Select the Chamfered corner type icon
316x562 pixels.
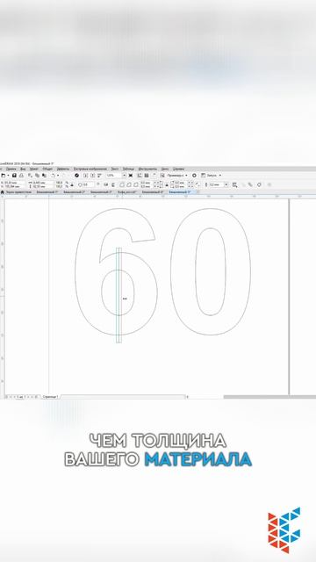click(x=136, y=184)
